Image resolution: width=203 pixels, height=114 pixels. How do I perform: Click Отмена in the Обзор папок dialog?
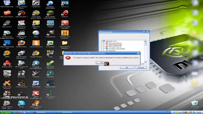pyautogui.click(x=141, y=67)
